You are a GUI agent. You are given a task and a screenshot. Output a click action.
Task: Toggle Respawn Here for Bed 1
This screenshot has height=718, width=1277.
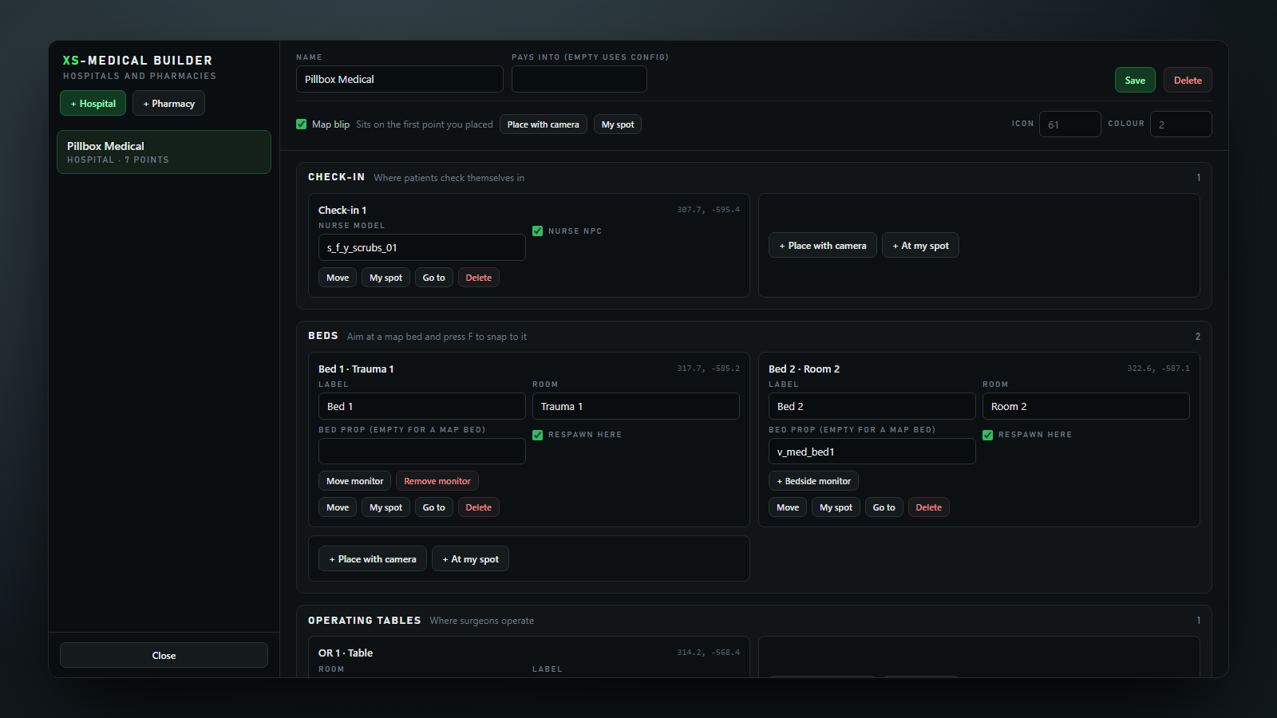(x=537, y=435)
